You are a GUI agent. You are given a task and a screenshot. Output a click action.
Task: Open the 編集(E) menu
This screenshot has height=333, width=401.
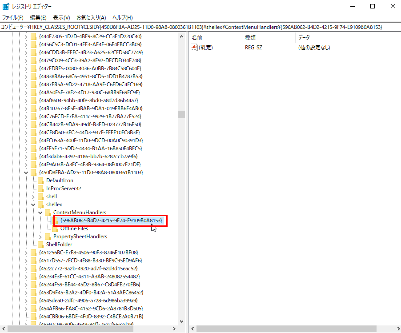tap(38, 18)
